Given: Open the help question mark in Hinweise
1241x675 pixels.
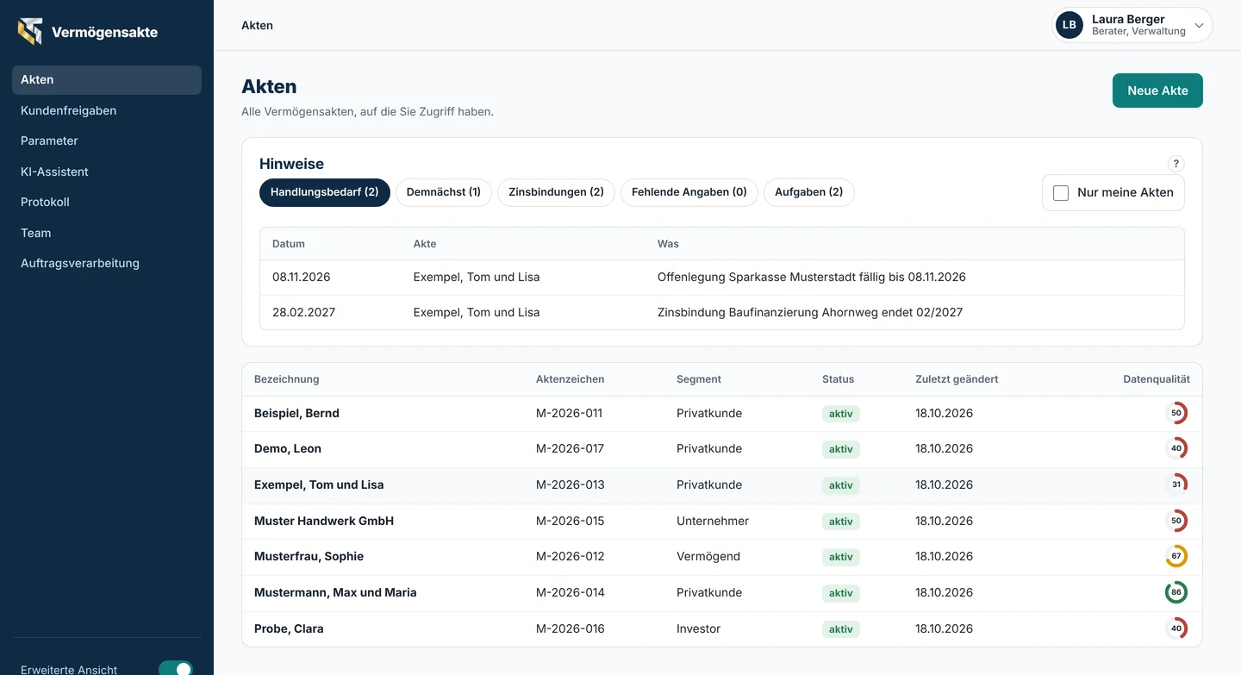Looking at the screenshot, I should (x=1176, y=164).
